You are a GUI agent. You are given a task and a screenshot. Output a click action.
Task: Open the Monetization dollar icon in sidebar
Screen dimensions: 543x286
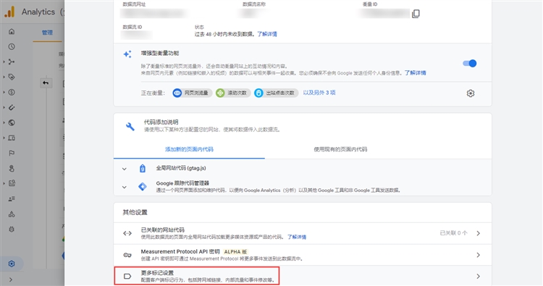click(x=12, y=92)
